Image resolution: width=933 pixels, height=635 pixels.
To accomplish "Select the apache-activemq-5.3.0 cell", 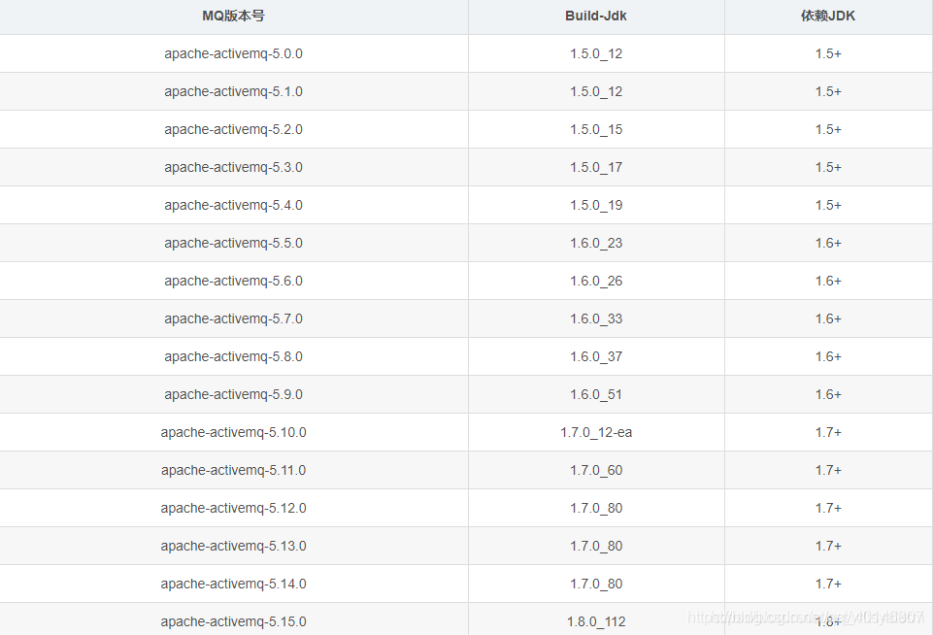I will [x=233, y=167].
